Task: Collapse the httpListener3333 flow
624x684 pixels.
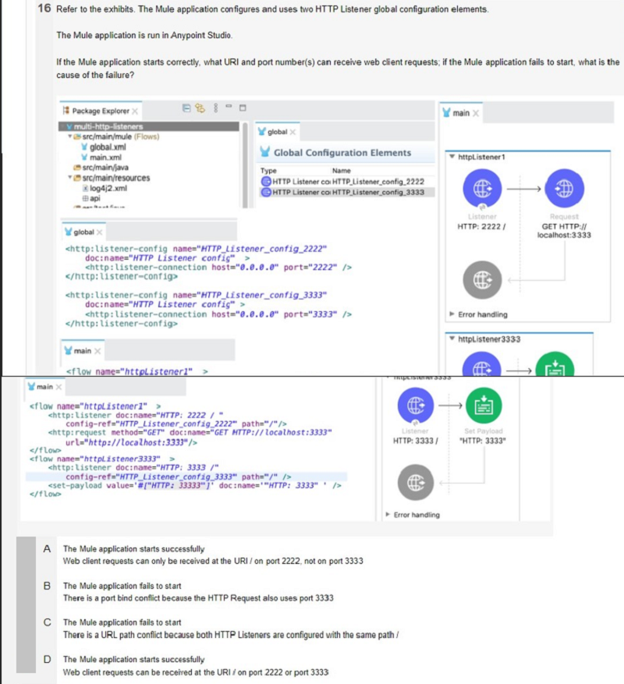Action: tap(452, 338)
